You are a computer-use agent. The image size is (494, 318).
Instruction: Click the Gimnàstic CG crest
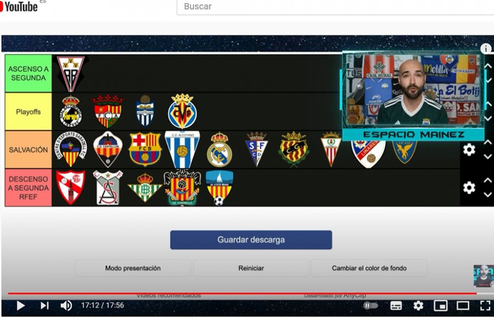coord(294,149)
